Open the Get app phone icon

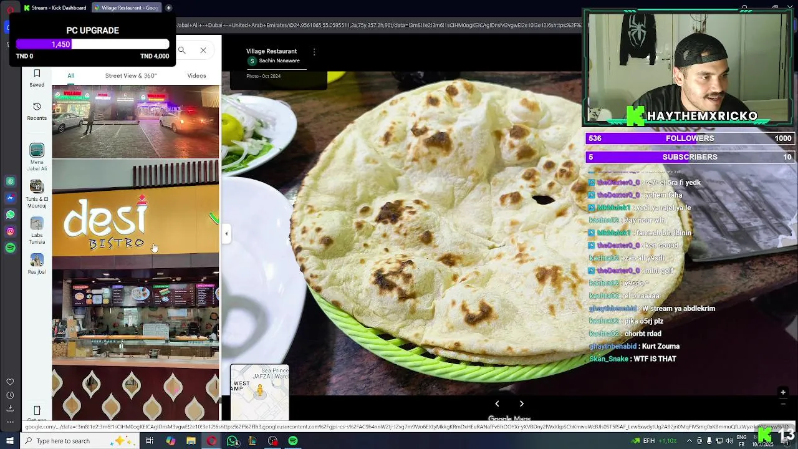37,410
